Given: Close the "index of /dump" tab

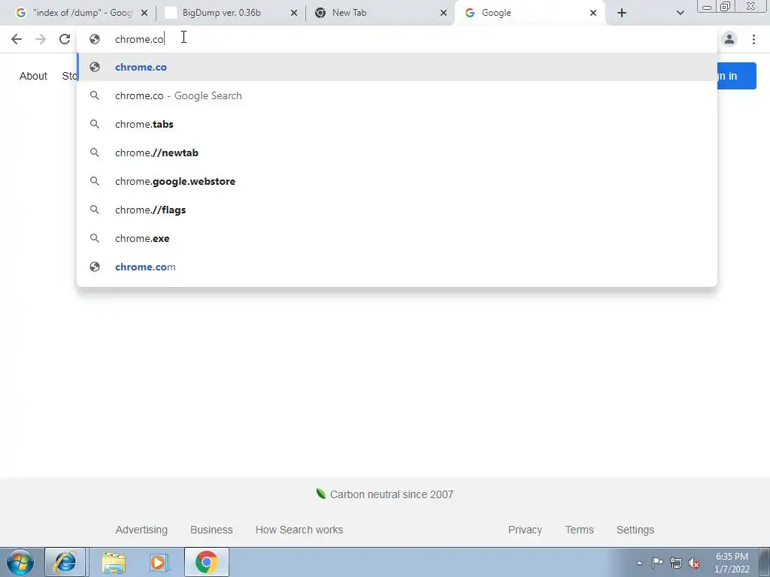Looking at the screenshot, I should pos(144,13).
